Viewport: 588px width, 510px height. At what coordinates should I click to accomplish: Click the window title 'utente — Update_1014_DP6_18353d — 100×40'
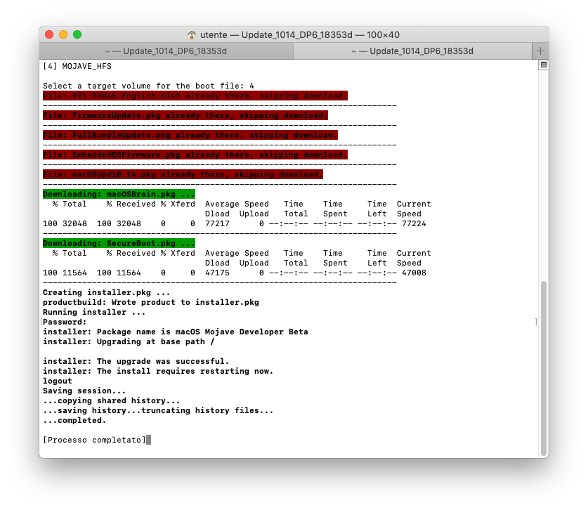point(300,35)
